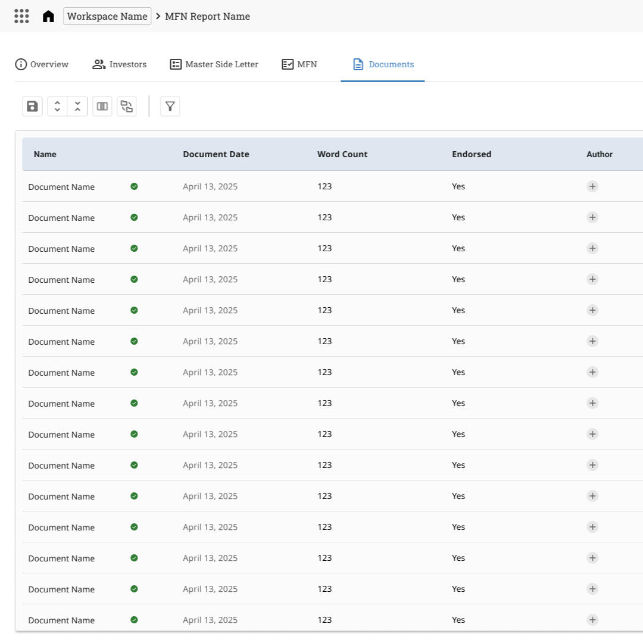Viewport: 643px width, 643px height.
Task: Open the Investors tab
Action: click(x=120, y=64)
